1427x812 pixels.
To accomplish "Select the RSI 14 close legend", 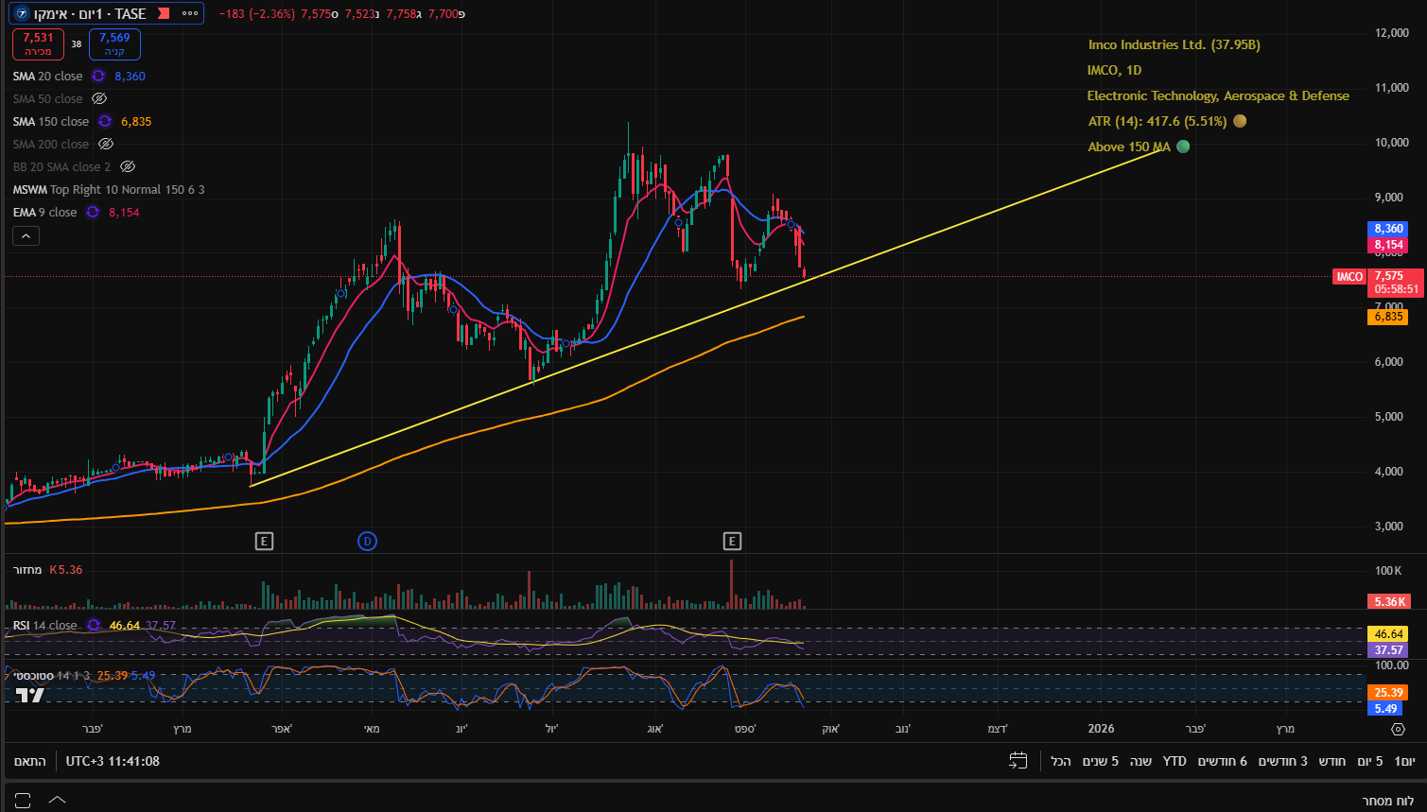I will [x=45, y=626].
